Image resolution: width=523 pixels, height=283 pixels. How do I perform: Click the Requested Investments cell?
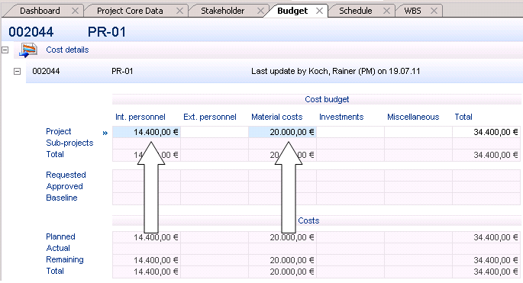point(350,175)
